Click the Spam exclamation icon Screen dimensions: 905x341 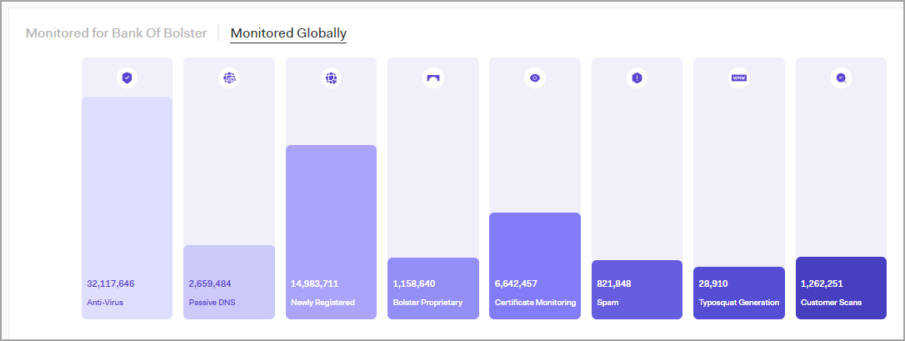pyautogui.click(x=637, y=78)
